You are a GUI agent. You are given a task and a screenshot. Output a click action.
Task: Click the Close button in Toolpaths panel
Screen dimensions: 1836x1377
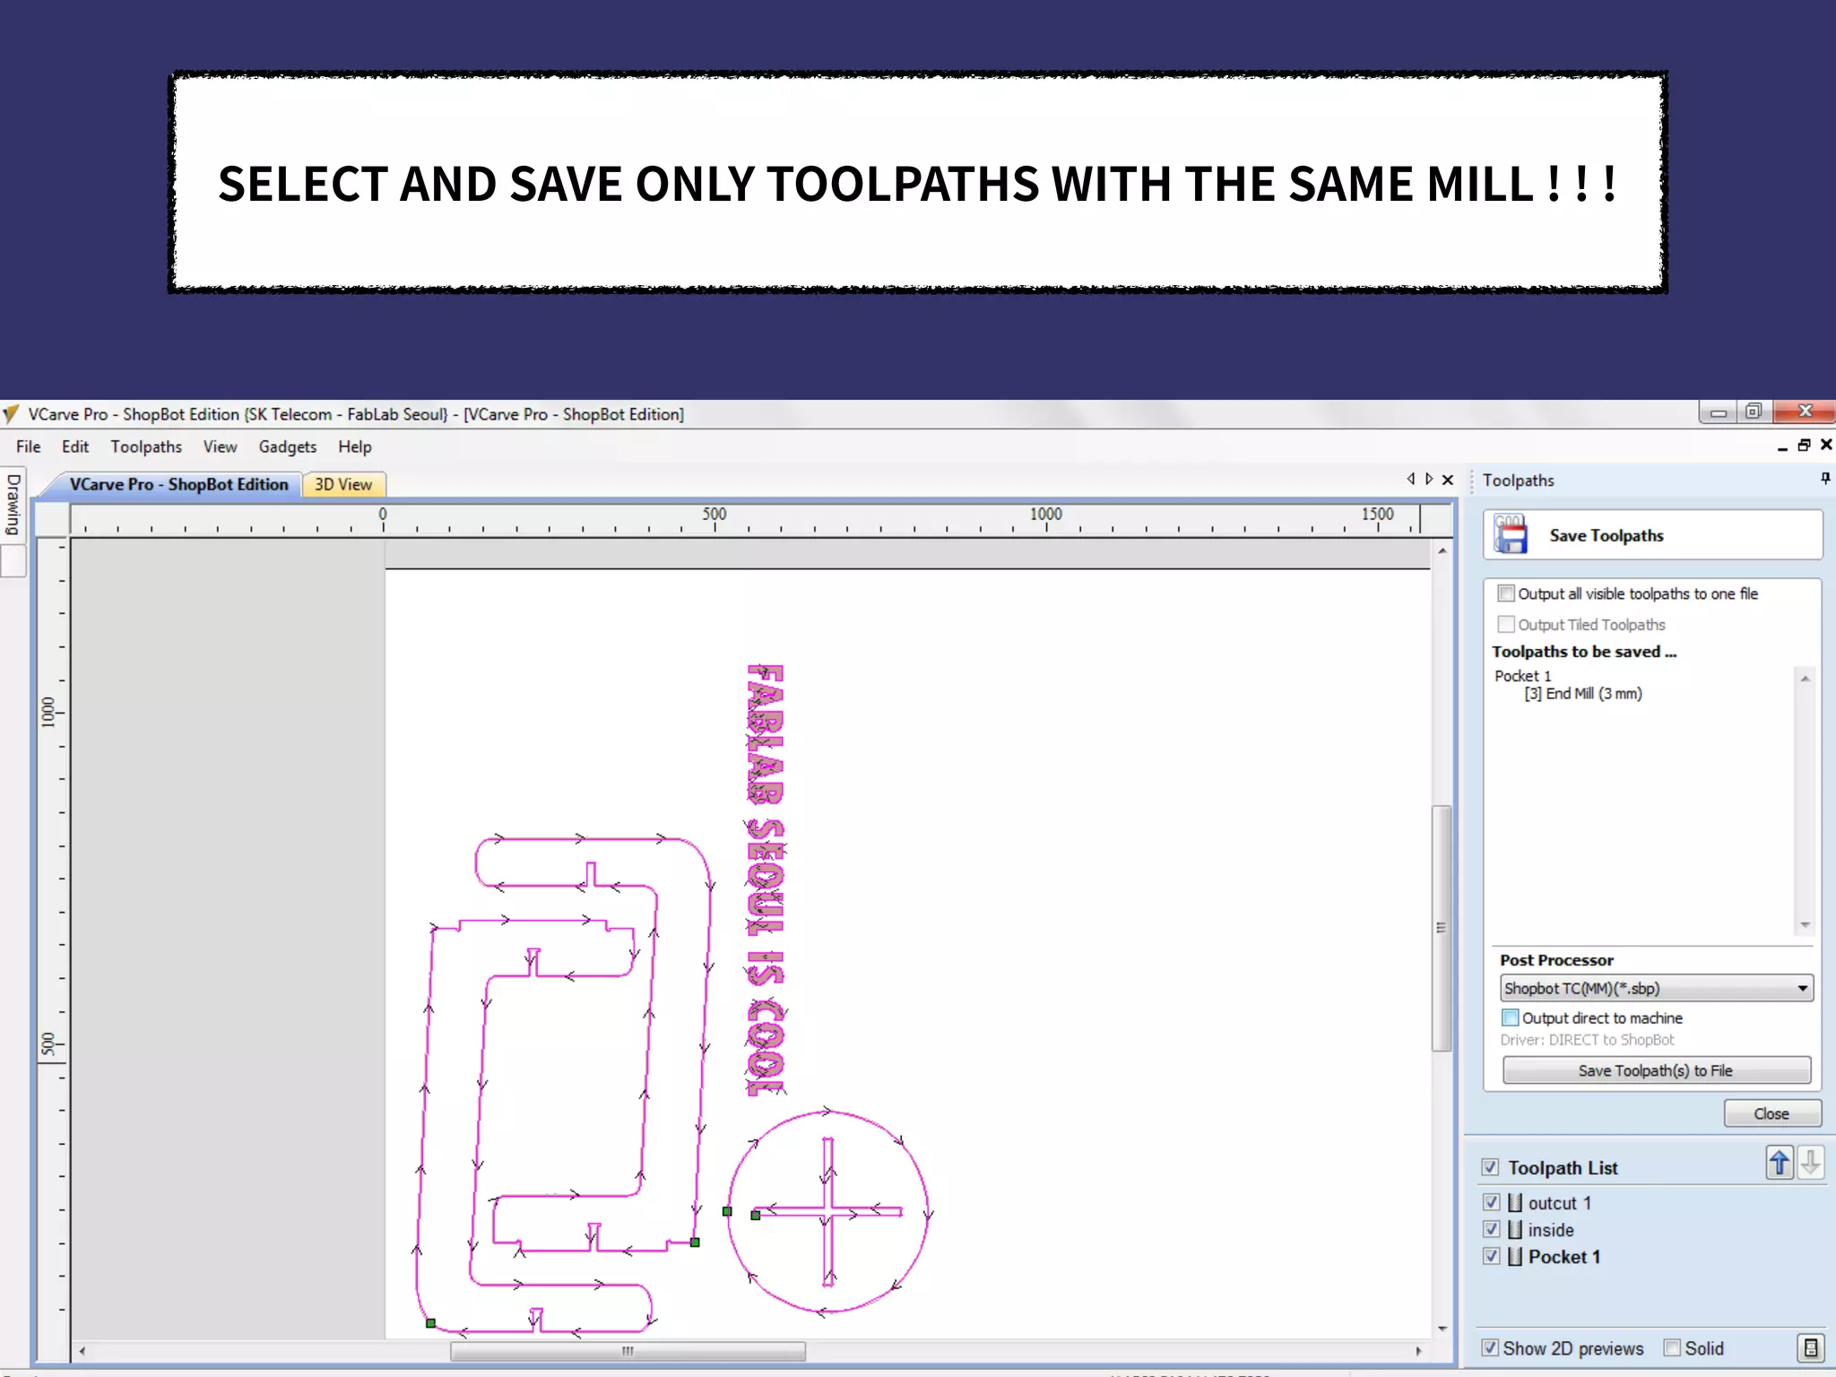coord(1771,1113)
